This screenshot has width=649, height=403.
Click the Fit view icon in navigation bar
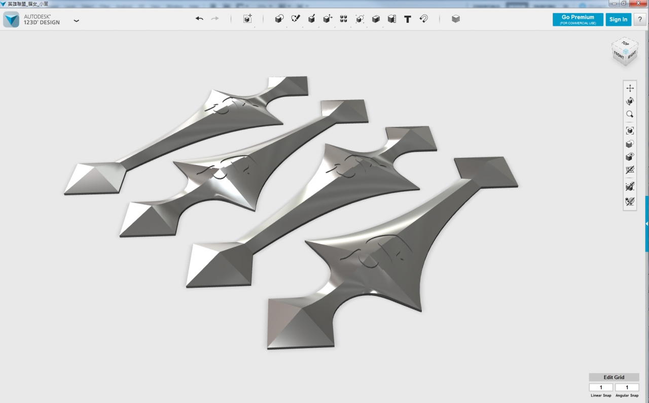tap(630, 130)
